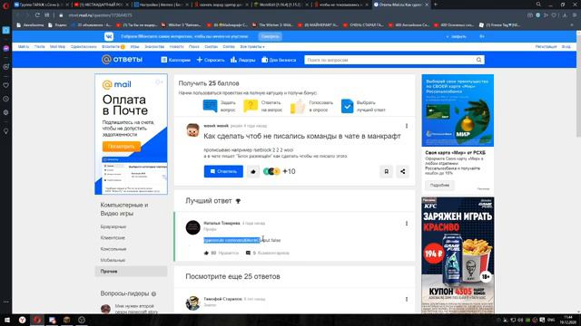Open the Регистрация link
The image size is (581, 326).
click(x=546, y=47)
